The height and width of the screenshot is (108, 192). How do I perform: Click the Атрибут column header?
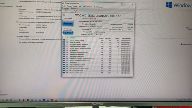72,38
